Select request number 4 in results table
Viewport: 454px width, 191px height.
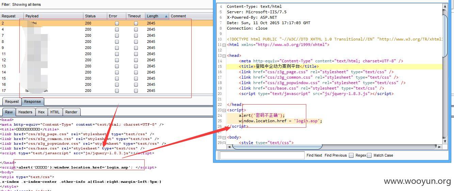[x=3, y=29]
